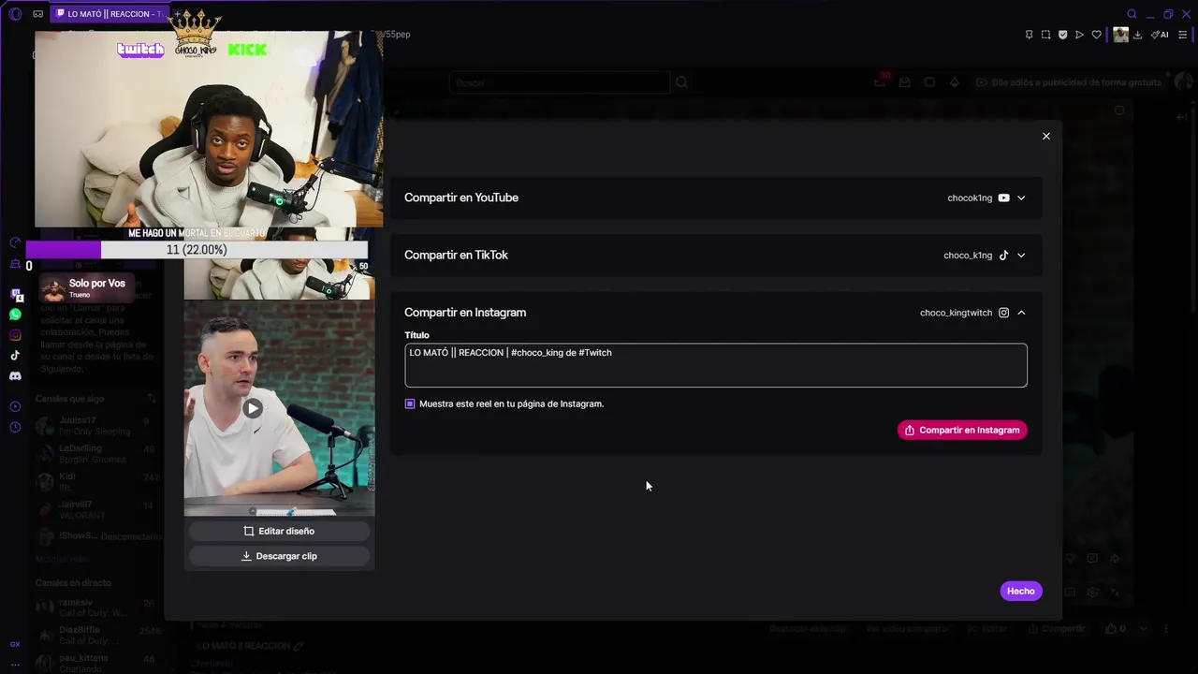1198x674 pixels.
Task: Untick Muestra este reel en tu página checkbox
Action: pos(410,403)
